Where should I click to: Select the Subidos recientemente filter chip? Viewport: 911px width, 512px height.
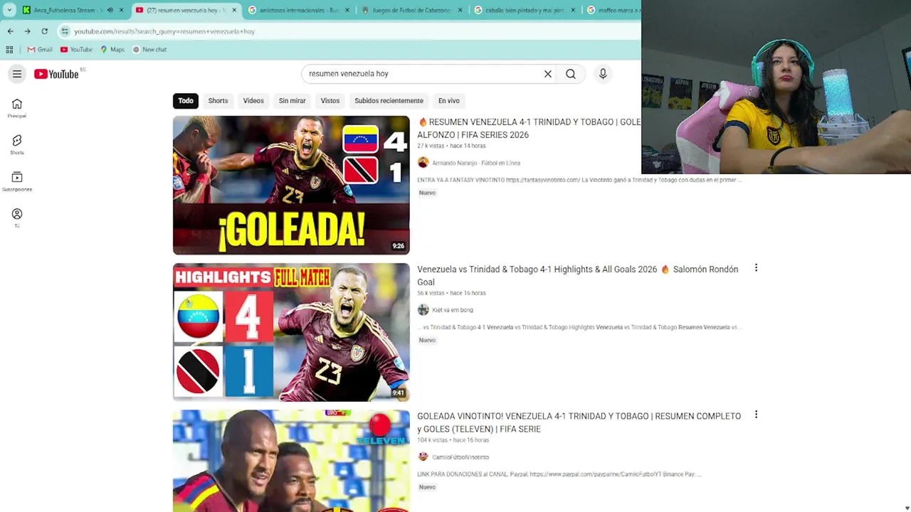[389, 101]
